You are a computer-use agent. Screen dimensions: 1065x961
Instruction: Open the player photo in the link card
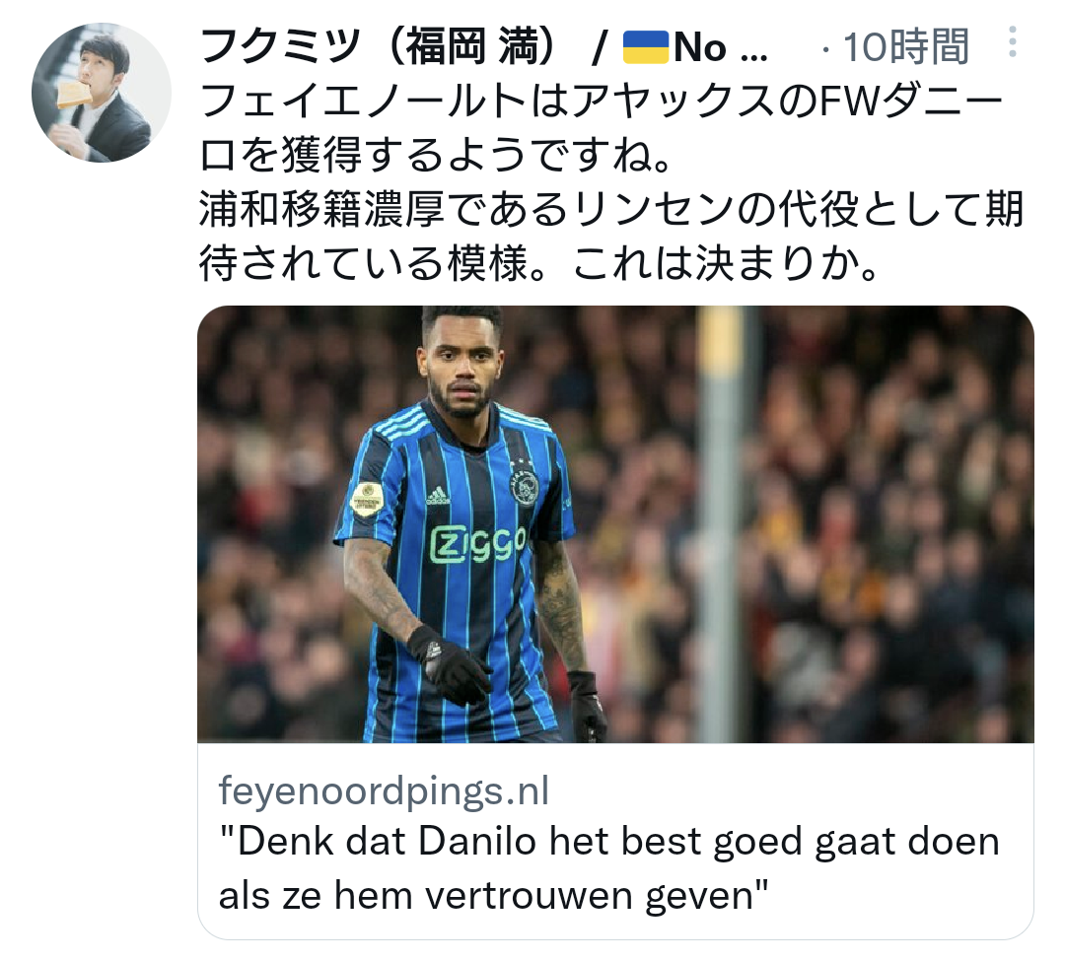tap(615, 524)
